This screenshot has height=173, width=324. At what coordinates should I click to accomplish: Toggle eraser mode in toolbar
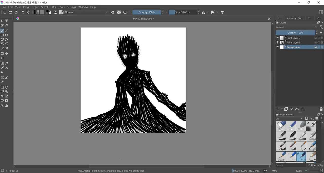pos(113,12)
